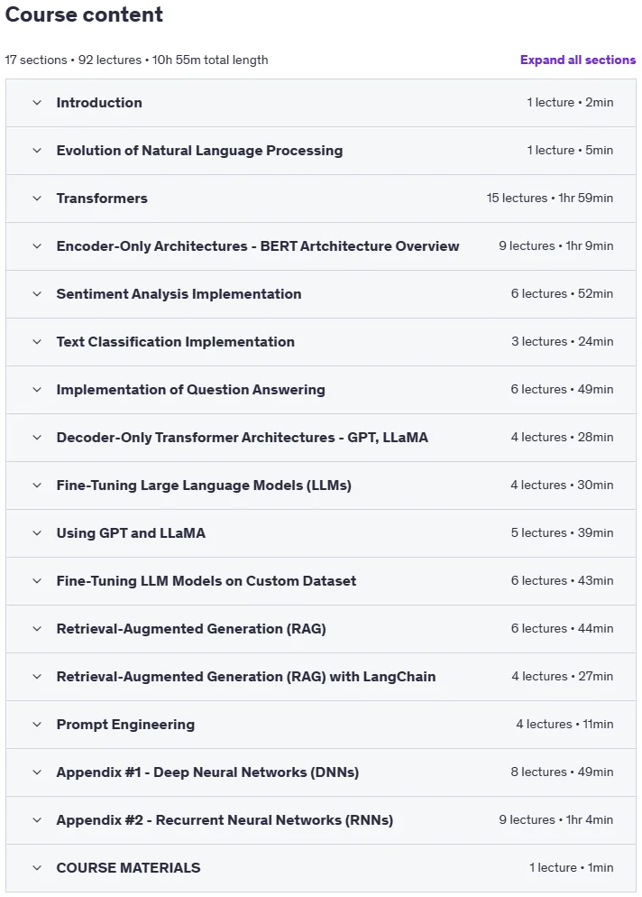
Task: Open chevron beside Evolution of Natural Language Processing
Action: 37,151
